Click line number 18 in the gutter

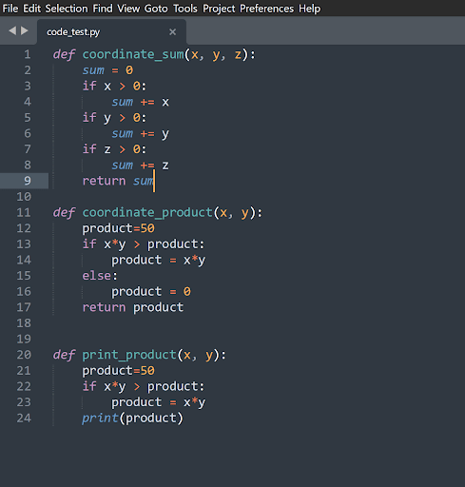click(x=24, y=323)
